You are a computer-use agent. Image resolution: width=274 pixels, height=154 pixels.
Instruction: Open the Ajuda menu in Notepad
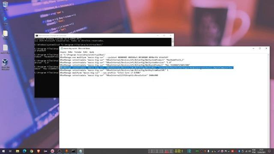[92, 52]
